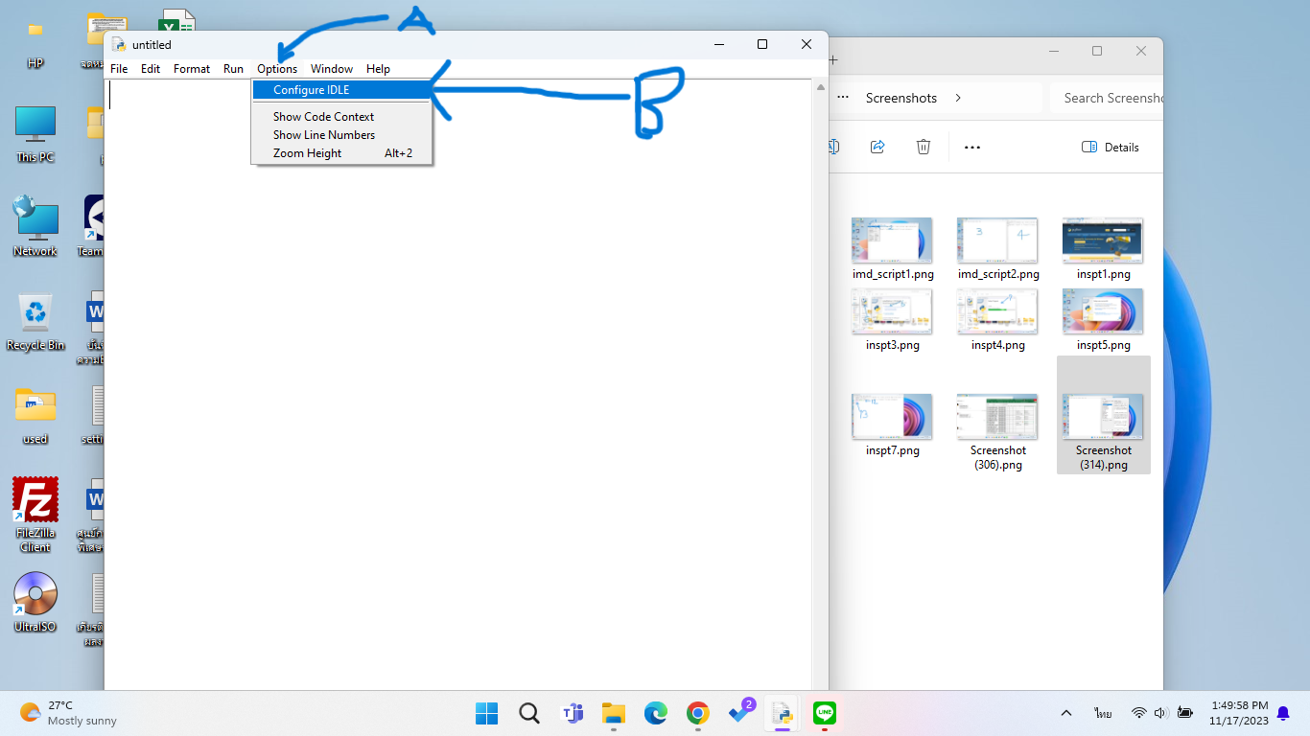This screenshot has width=1310, height=736.
Task: Open the Format menu
Action: 192,69
